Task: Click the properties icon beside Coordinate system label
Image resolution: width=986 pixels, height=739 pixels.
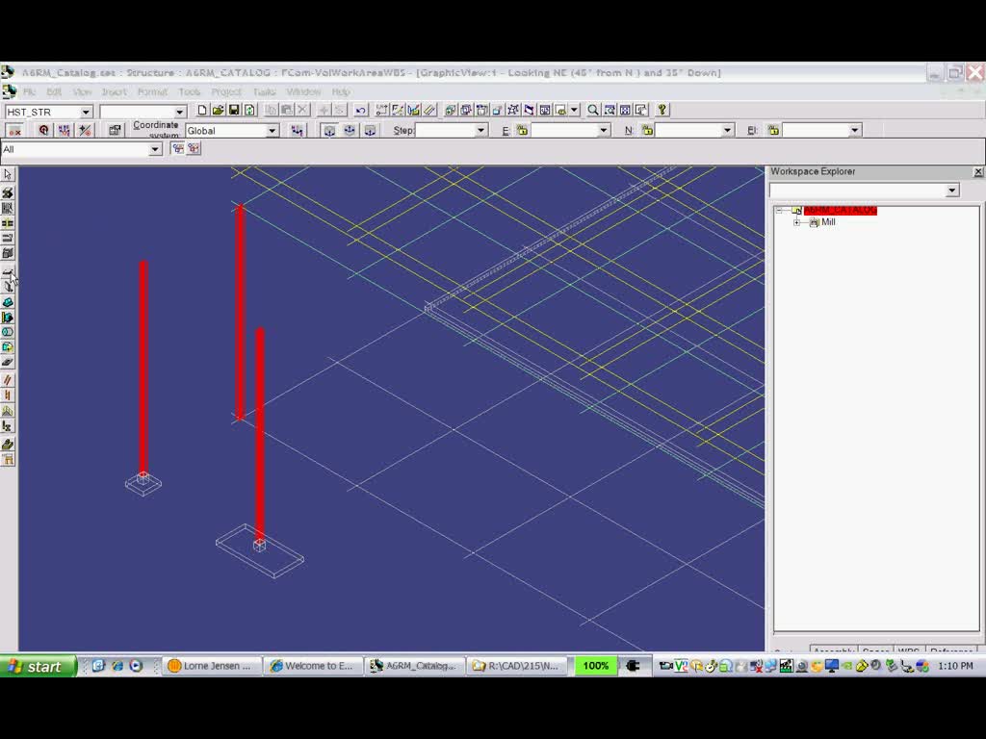Action: [x=115, y=130]
